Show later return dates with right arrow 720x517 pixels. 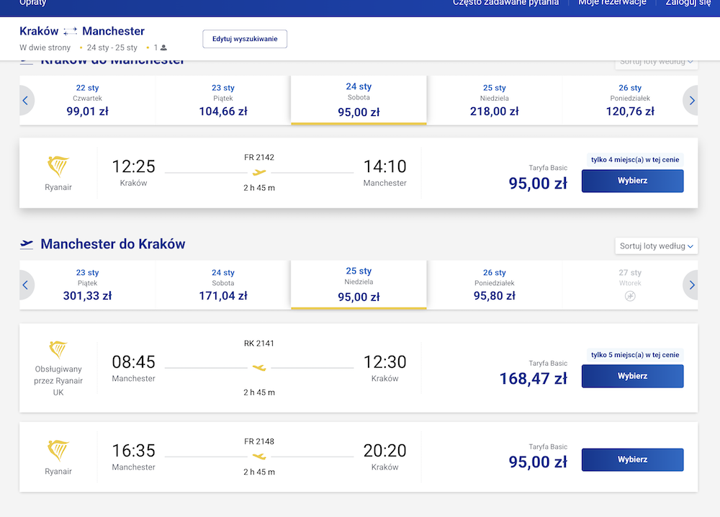tap(691, 285)
